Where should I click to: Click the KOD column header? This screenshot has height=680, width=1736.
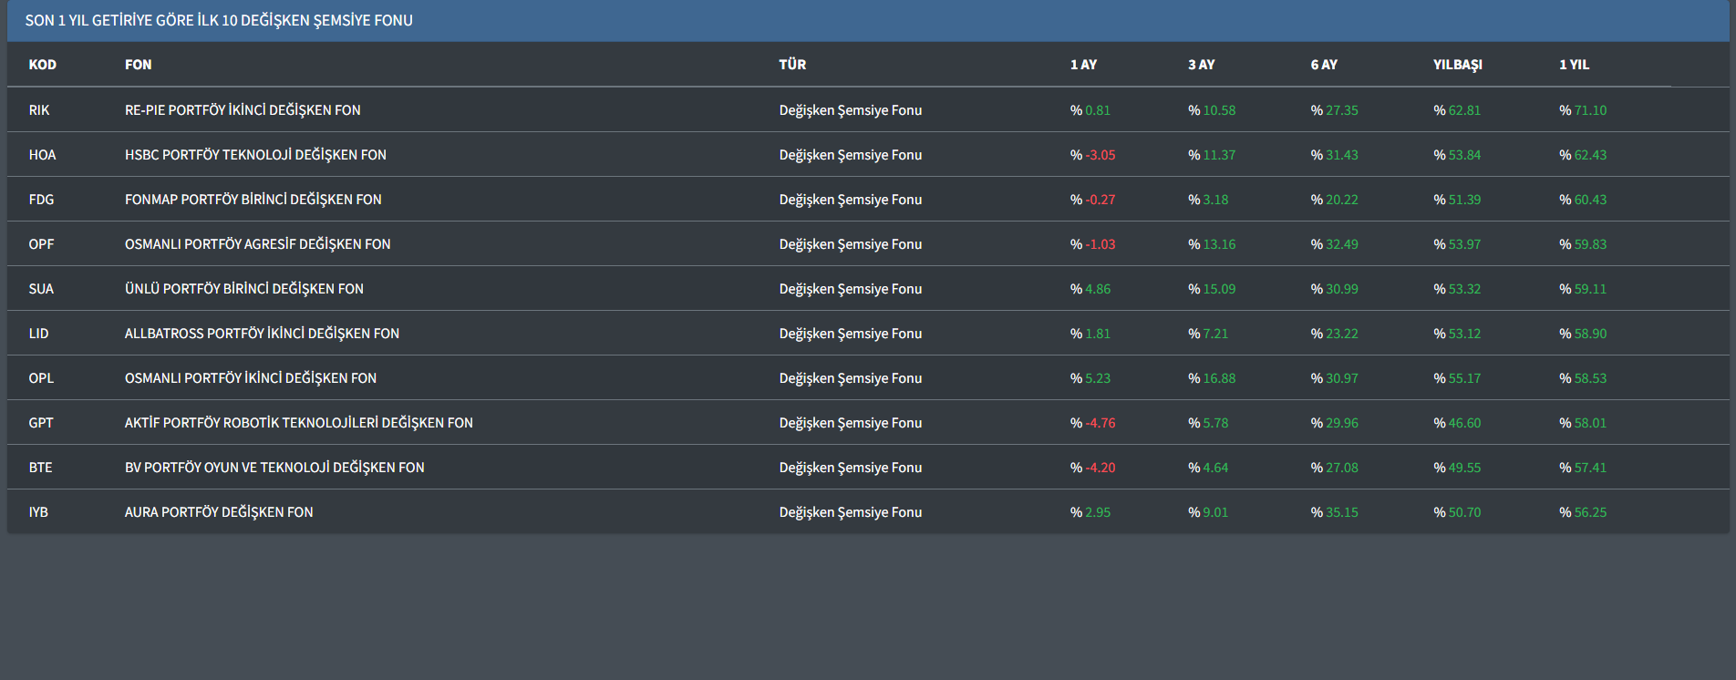(x=42, y=65)
